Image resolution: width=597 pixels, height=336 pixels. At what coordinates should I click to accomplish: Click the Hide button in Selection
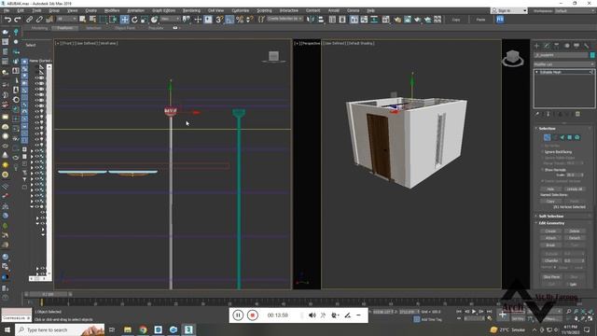(x=550, y=189)
